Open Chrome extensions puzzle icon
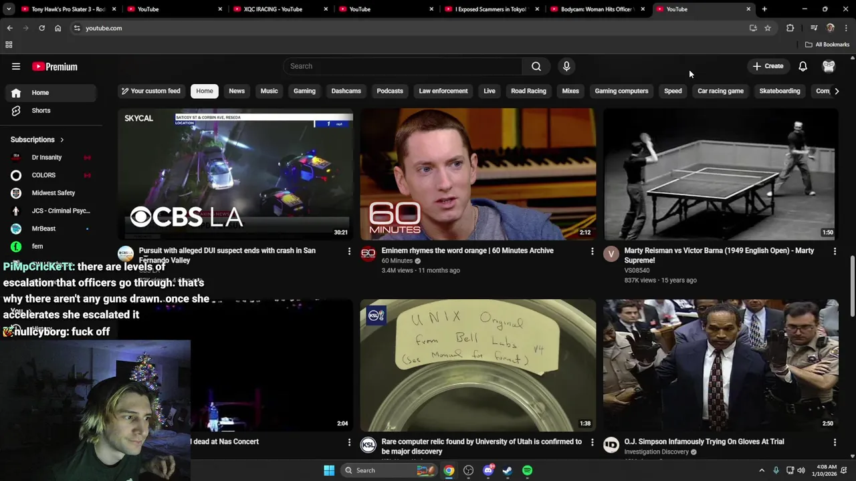The height and width of the screenshot is (481, 856). click(x=790, y=28)
